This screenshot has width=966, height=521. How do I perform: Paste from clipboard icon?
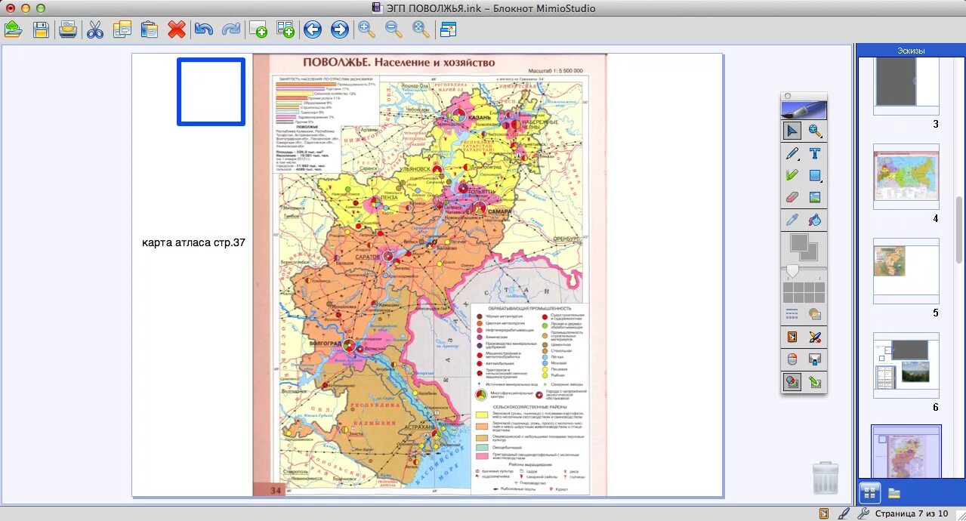pyautogui.click(x=150, y=29)
